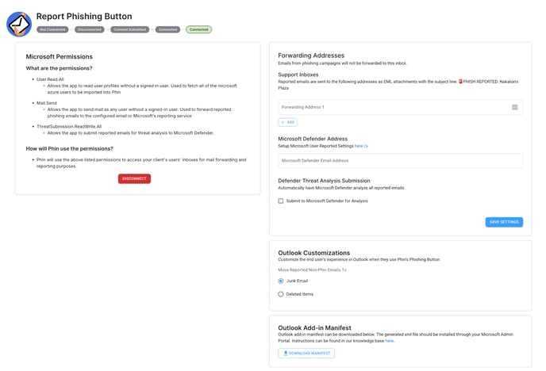Click the Not Connected status step

[52, 29]
